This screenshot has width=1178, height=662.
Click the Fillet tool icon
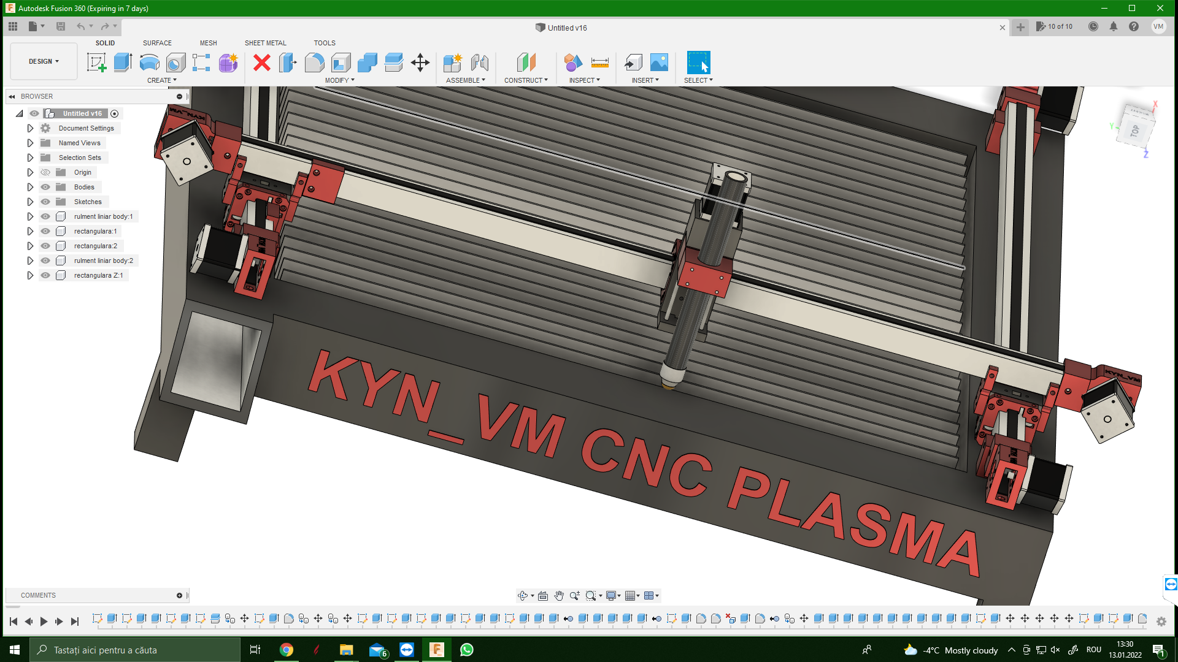(314, 62)
